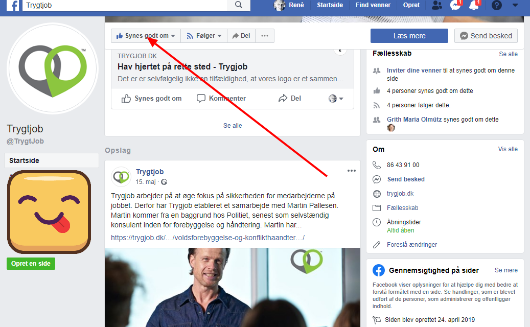
Task: Click Grith Maria Olmütz name
Action: click(x=414, y=119)
